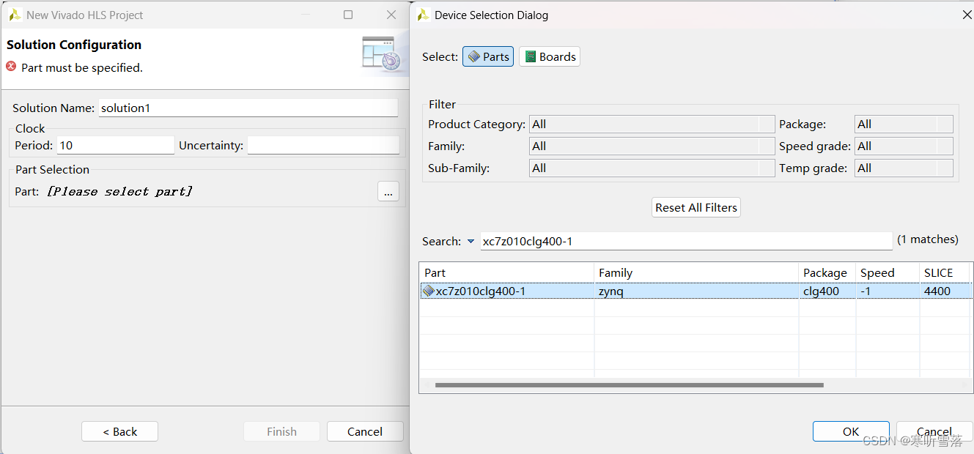974x454 pixels.
Task: Open the Family filter dropdown
Action: 652,146
